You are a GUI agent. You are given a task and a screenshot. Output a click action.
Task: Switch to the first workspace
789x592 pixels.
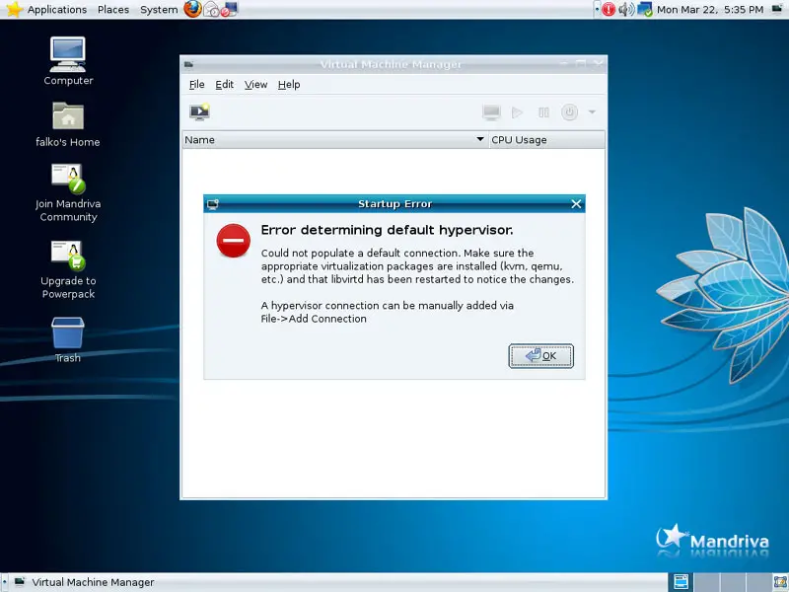coord(681,582)
